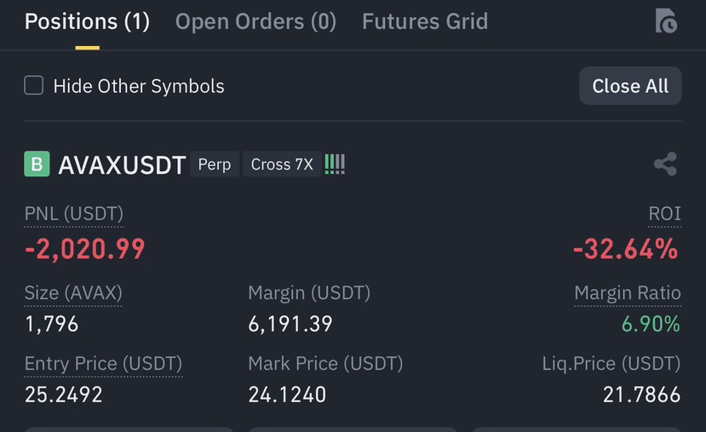Tap the -2,020.99 PNL value

point(85,249)
